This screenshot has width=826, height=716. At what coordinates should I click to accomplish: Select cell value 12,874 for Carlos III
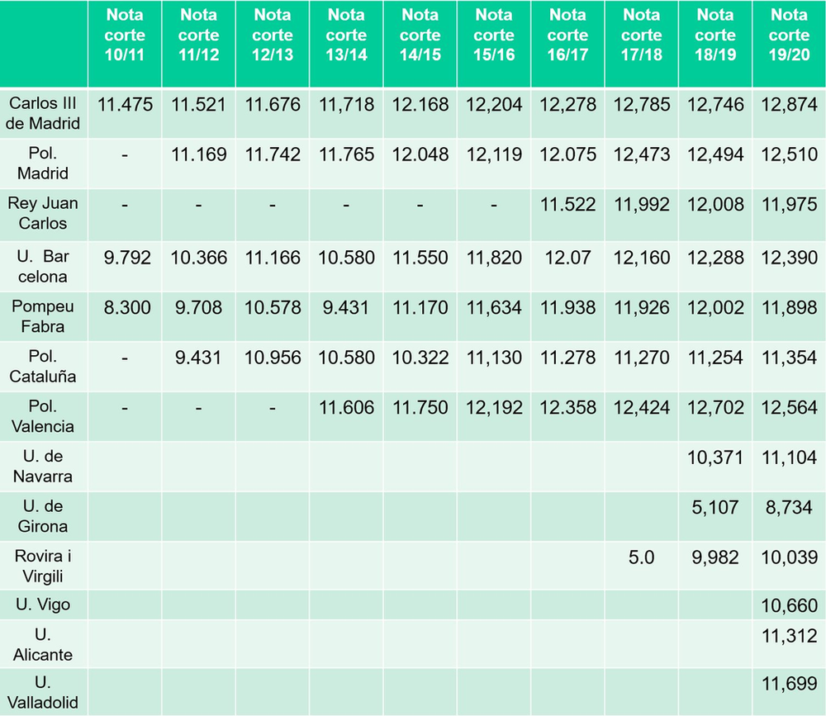pos(789,105)
